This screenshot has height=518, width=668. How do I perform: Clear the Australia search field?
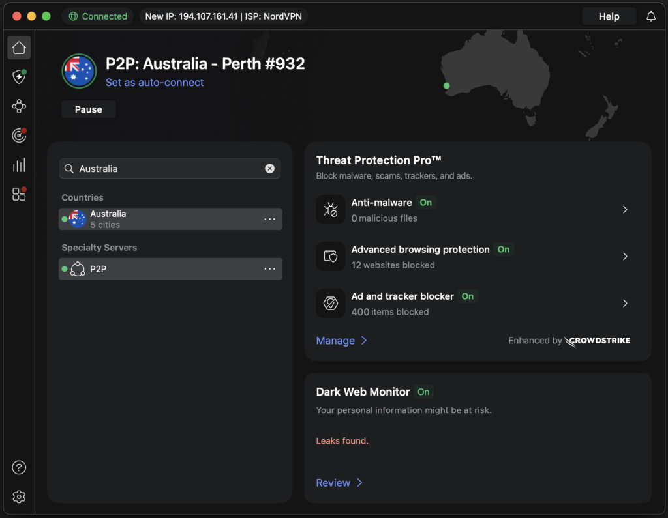(x=269, y=169)
